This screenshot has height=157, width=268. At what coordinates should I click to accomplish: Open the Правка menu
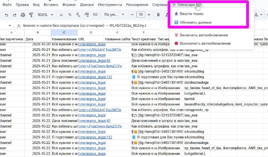tap(22, 5)
